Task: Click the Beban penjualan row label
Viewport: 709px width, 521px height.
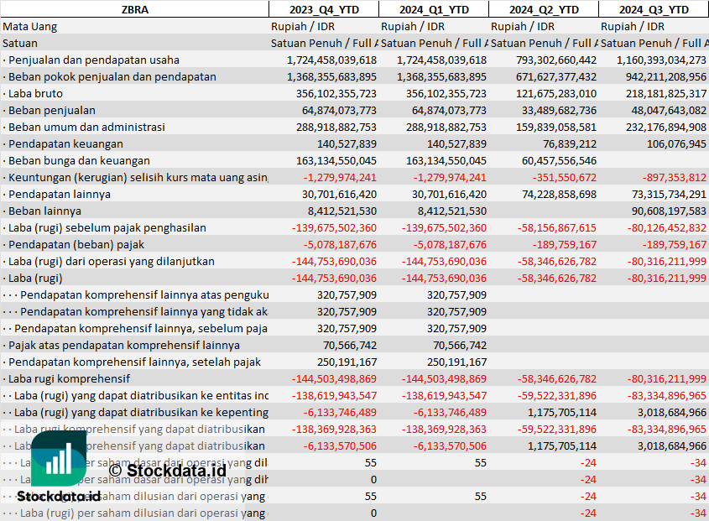Action: 51,111
